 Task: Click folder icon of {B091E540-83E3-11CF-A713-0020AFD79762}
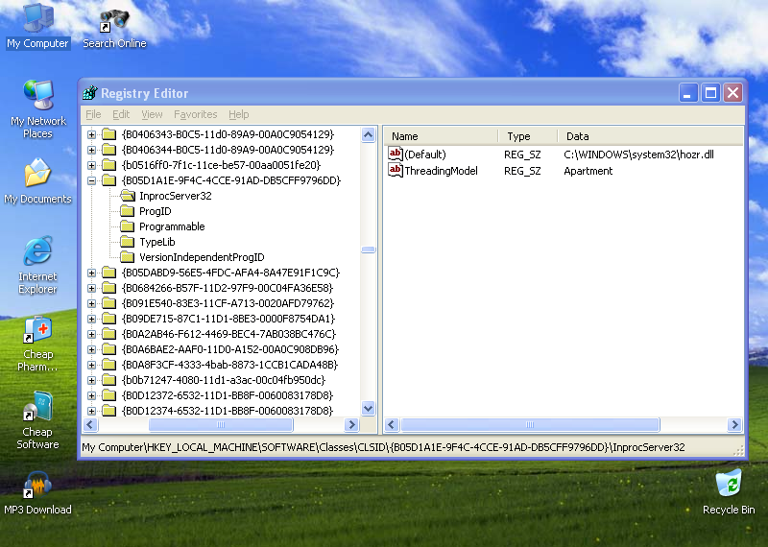pyautogui.click(x=108, y=303)
